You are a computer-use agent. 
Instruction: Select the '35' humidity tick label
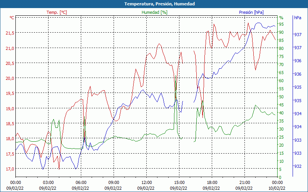pyautogui.click(x=281, y=121)
